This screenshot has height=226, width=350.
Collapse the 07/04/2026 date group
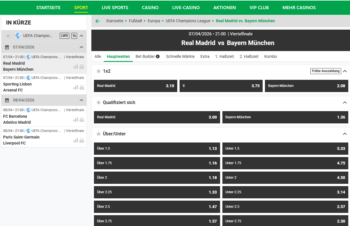point(81,47)
